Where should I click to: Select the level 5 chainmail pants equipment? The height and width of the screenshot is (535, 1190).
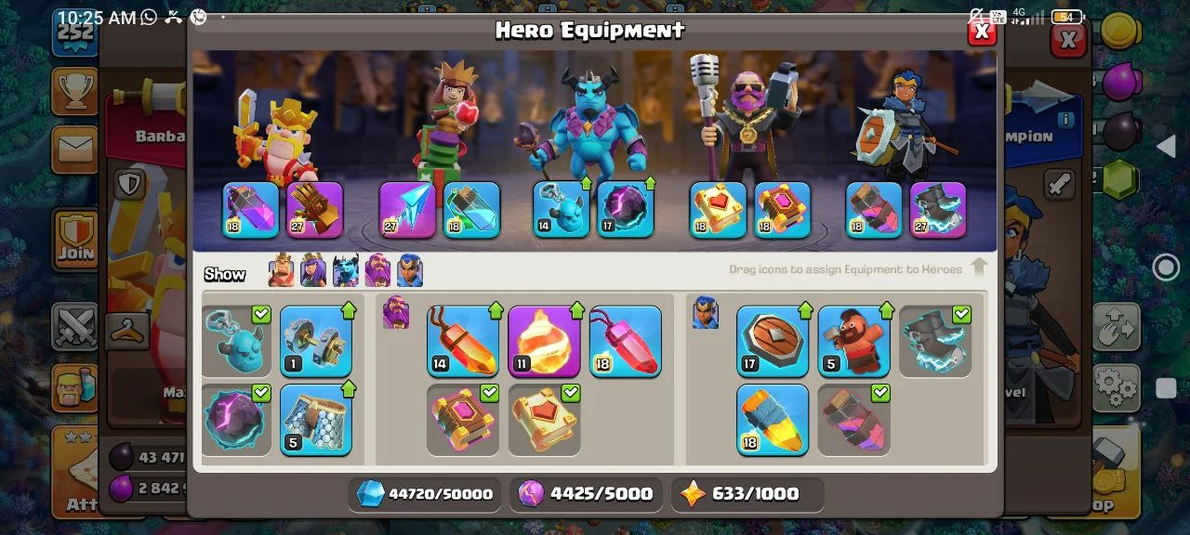316,420
